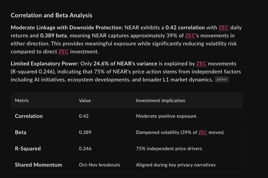Screen dimensions: 268x178
Task: Click the 0.389 beta value cell in the table
Action: point(85,132)
